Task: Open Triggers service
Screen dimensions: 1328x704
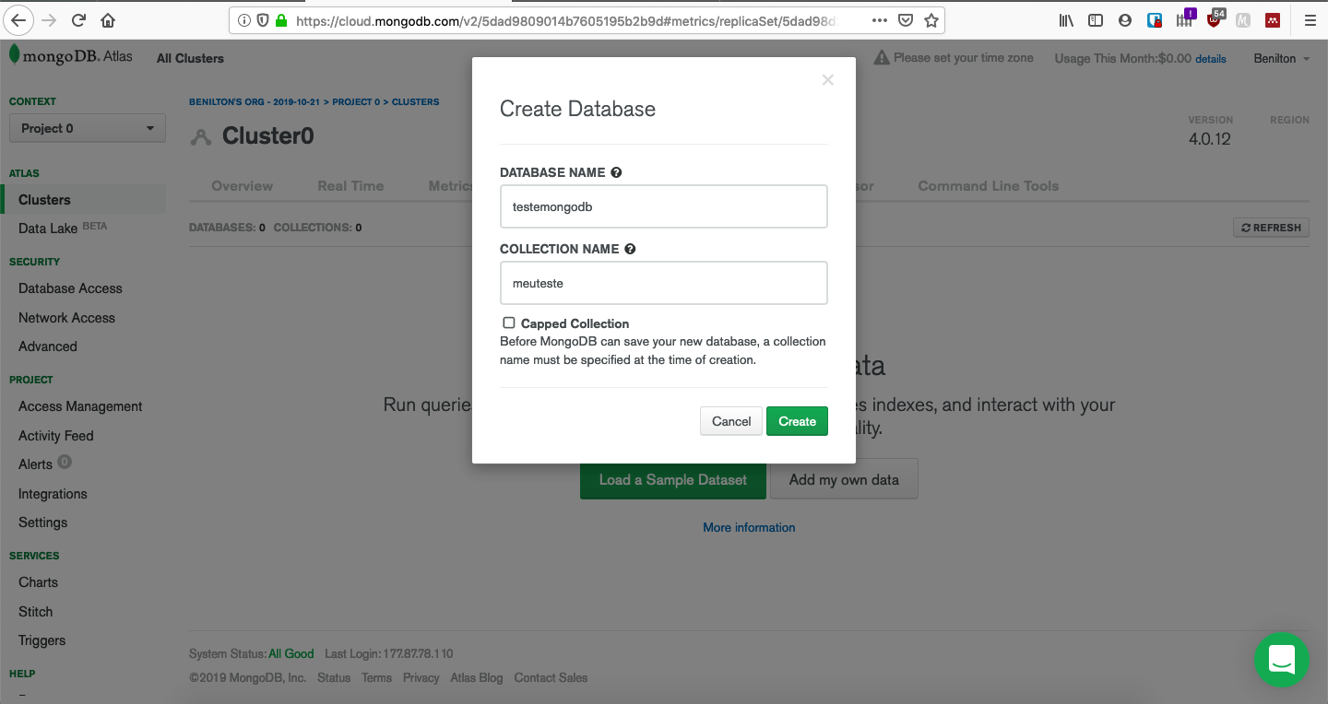Action: pos(42,640)
